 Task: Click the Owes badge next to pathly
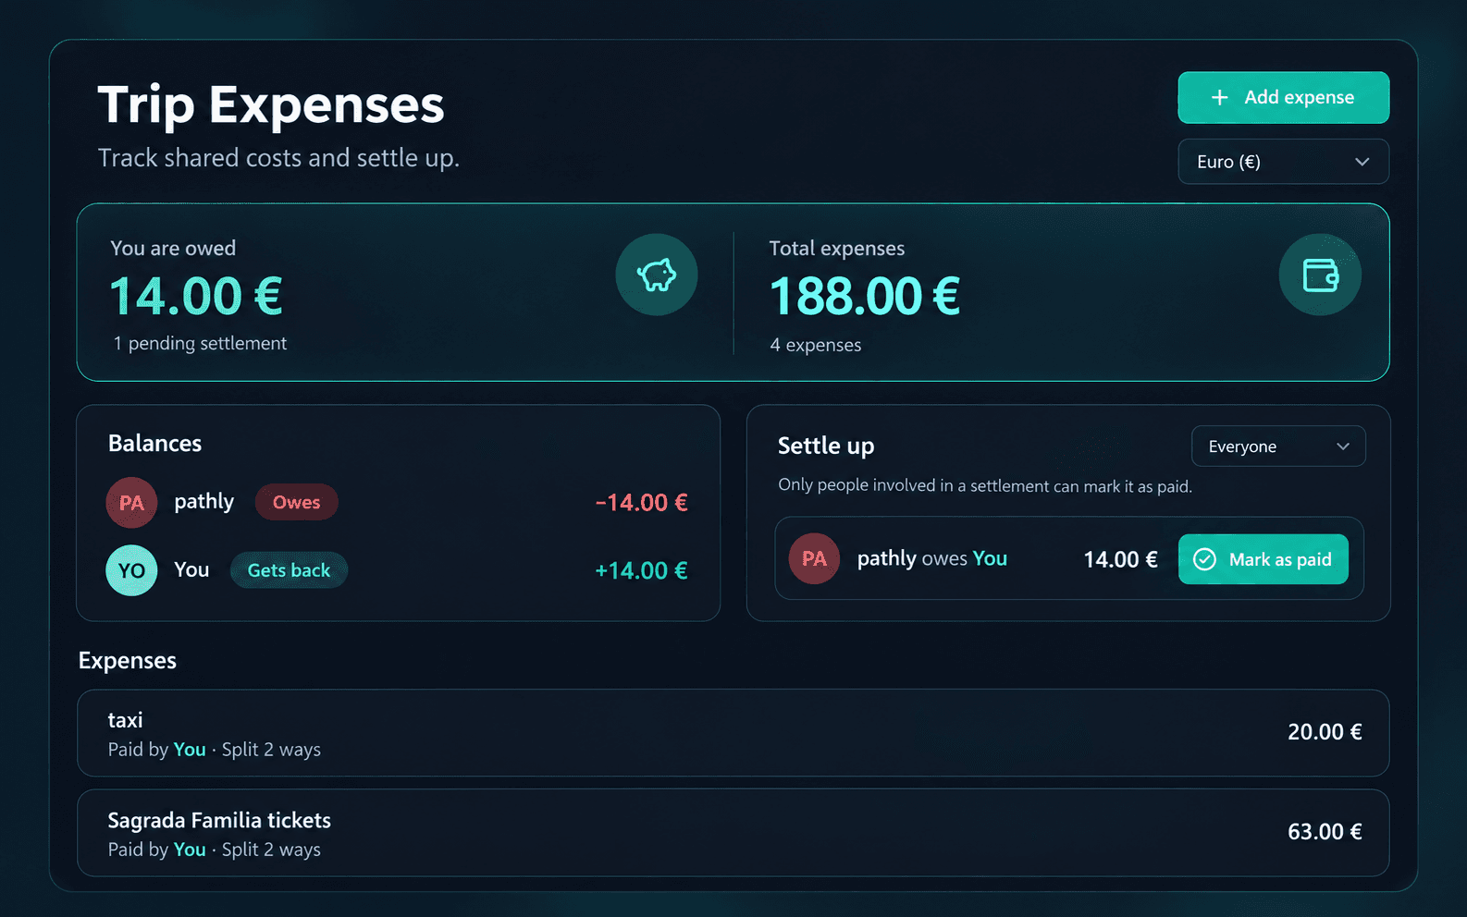pyautogui.click(x=296, y=502)
